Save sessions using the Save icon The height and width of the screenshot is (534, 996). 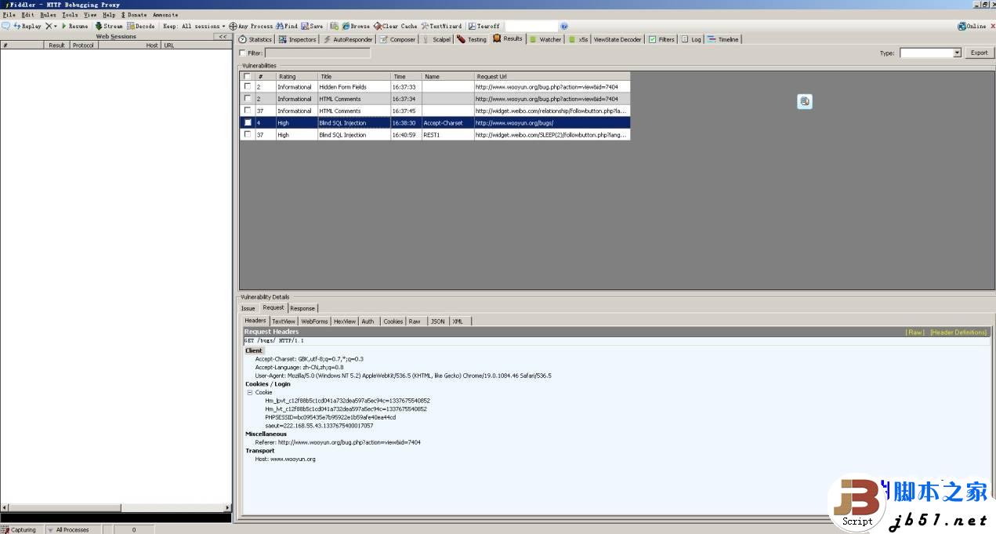311,26
